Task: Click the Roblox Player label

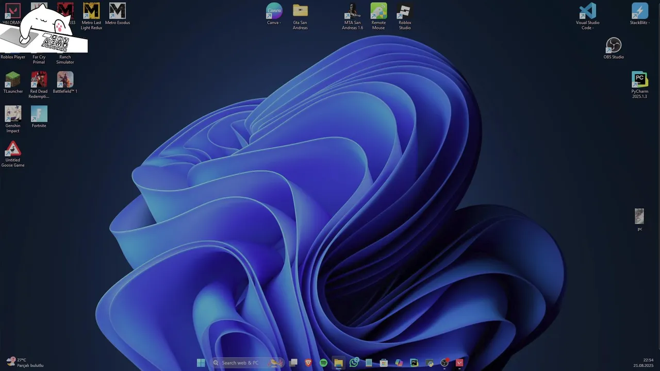Action: click(x=13, y=57)
